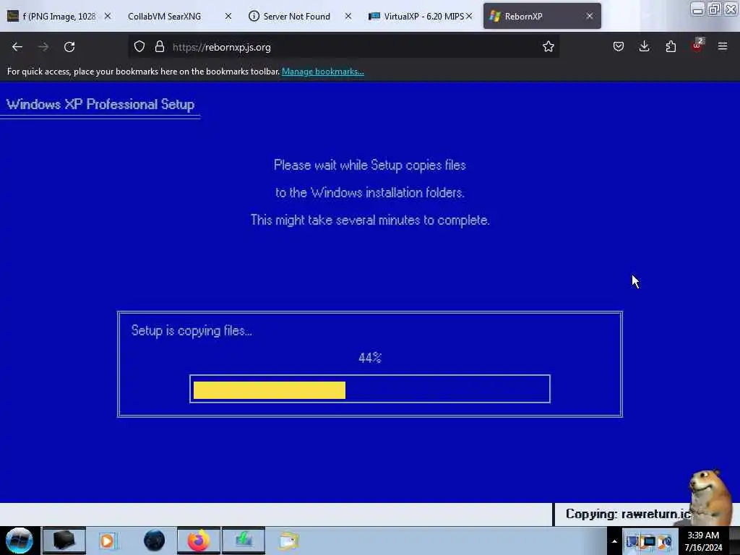This screenshot has width=740, height=555.
Task: Click the site security padlock icon
Action: coord(160,47)
